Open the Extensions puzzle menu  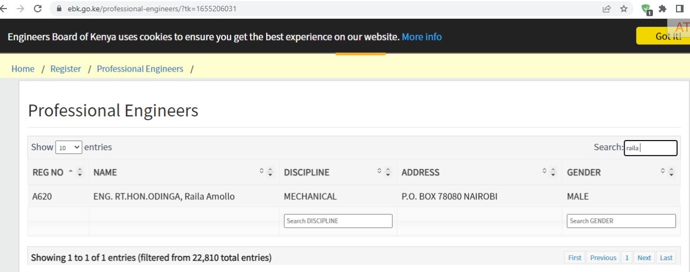click(663, 9)
